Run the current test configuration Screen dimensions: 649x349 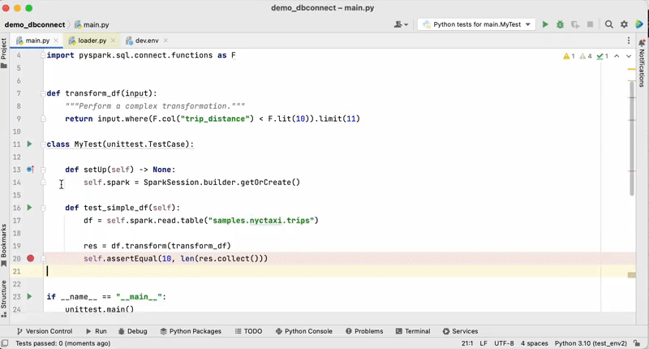point(545,24)
